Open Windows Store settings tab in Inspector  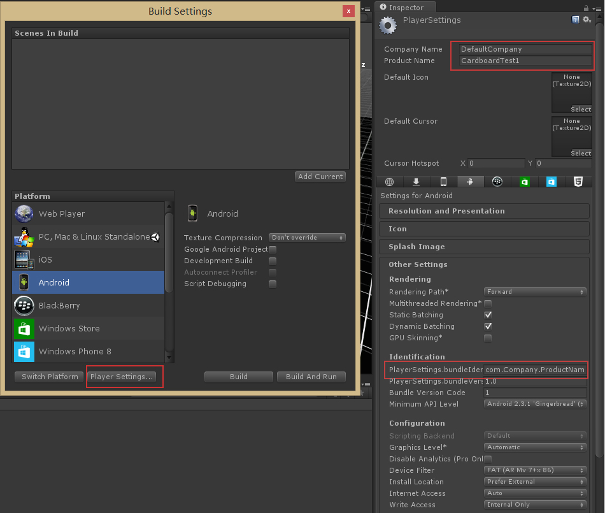pyautogui.click(x=524, y=182)
